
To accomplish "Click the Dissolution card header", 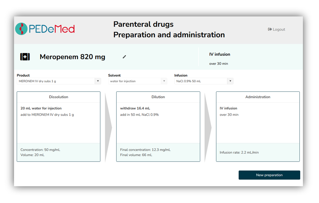I will (x=59, y=97).
